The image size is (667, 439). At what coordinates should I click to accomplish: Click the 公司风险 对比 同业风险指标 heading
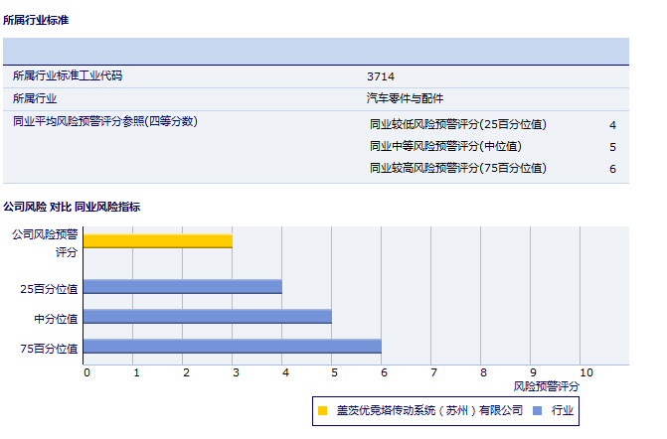coord(72,207)
